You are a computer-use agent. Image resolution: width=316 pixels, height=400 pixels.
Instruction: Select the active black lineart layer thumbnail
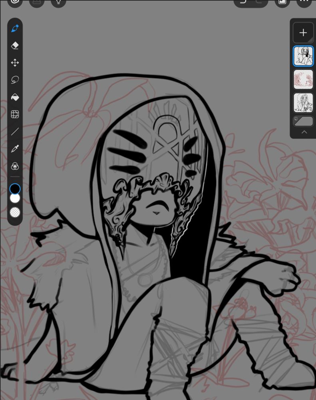click(x=303, y=56)
